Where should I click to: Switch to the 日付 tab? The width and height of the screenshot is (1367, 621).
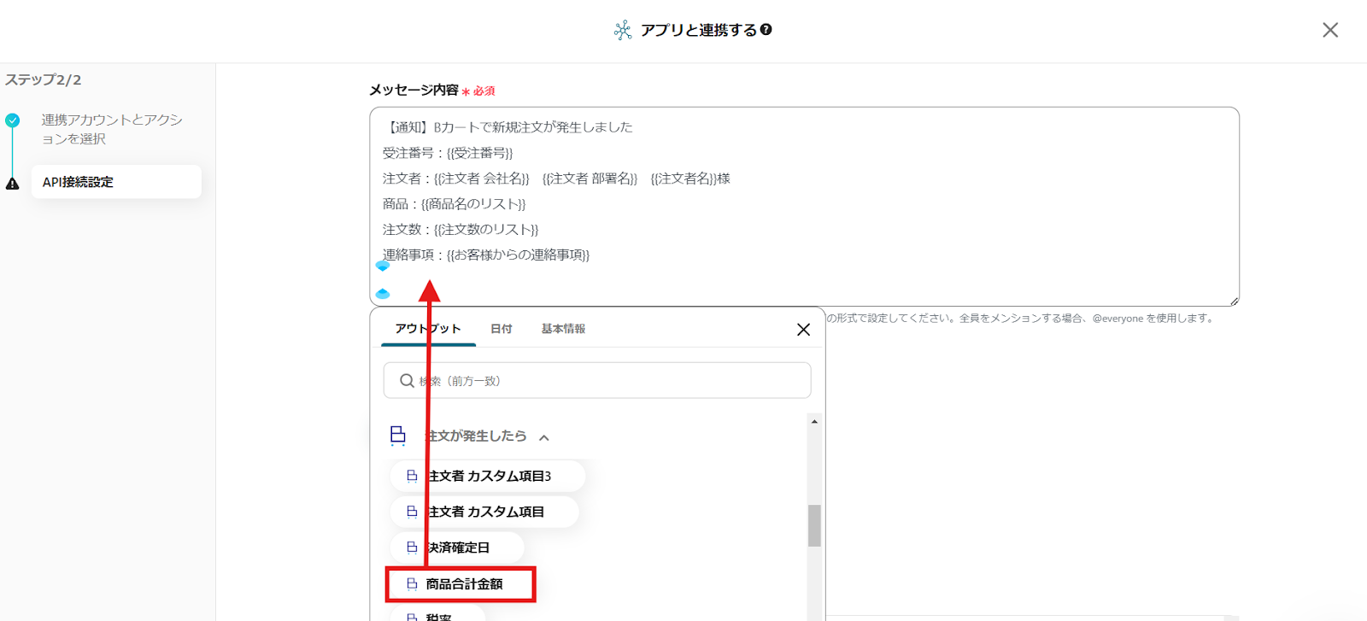tap(502, 329)
